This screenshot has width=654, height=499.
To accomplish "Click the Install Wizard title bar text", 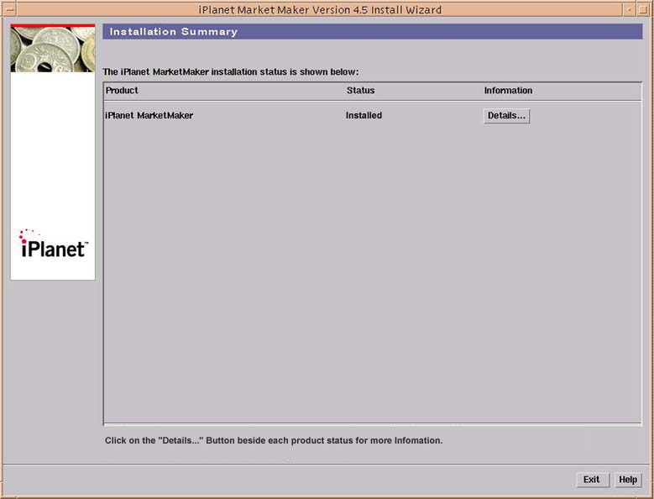I will point(320,9).
